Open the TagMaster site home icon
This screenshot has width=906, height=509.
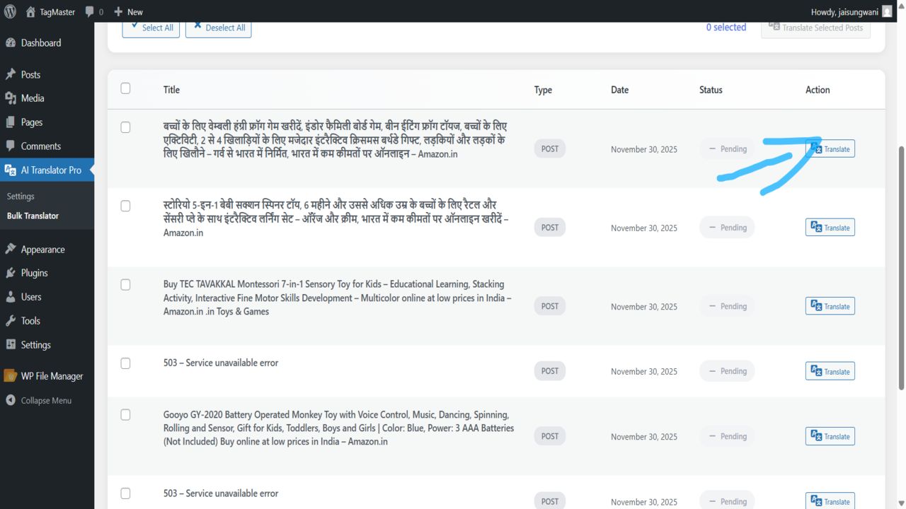(x=30, y=11)
